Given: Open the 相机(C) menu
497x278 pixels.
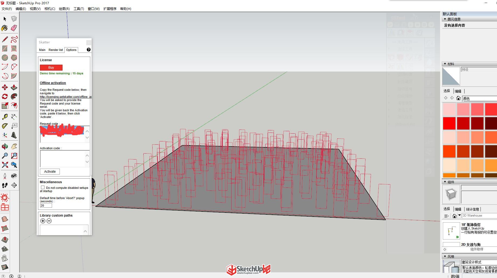Looking at the screenshot, I should 50,9.
